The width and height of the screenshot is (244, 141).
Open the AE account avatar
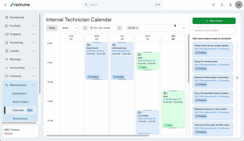pos(239,5)
